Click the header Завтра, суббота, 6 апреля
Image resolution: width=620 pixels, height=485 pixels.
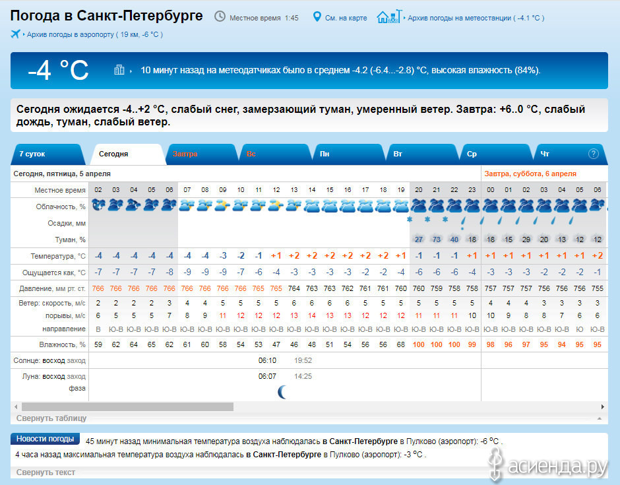point(530,174)
